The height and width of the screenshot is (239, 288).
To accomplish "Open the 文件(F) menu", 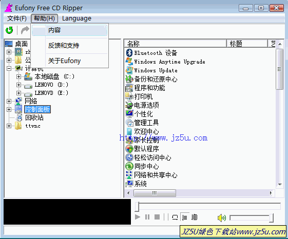I will (x=17, y=18).
